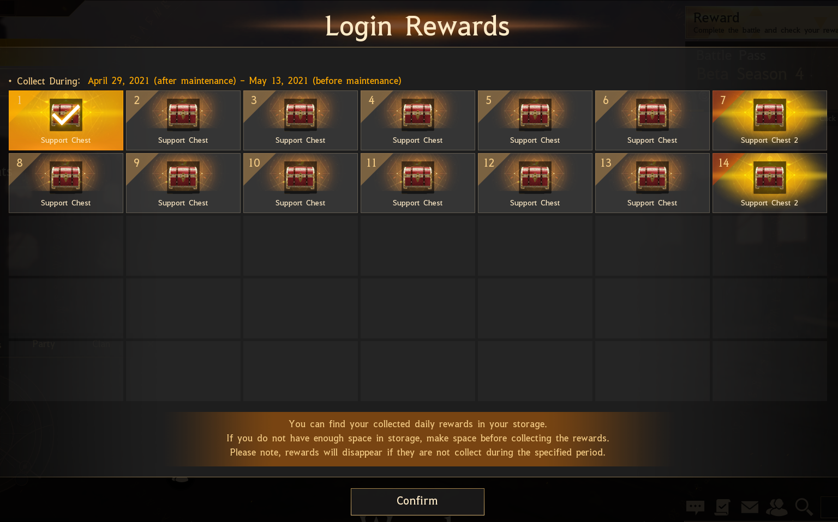This screenshot has height=522, width=838.
Task: Choose the Day 11 Support Chest tile
Action: (418, 183)
